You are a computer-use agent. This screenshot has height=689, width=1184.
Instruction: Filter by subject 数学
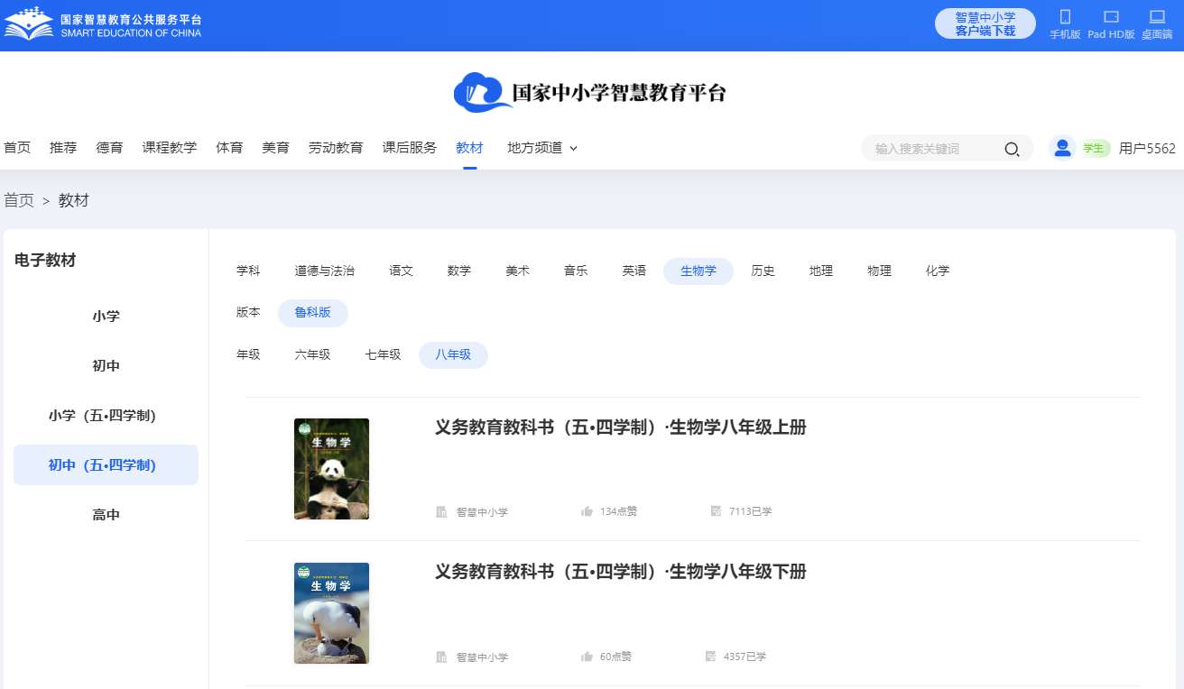(x=459, y=271)
